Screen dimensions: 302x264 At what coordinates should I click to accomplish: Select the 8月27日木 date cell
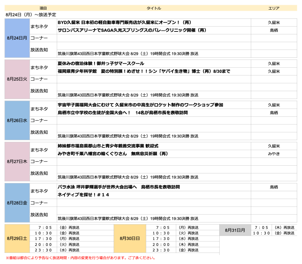(x=17, y=162)
